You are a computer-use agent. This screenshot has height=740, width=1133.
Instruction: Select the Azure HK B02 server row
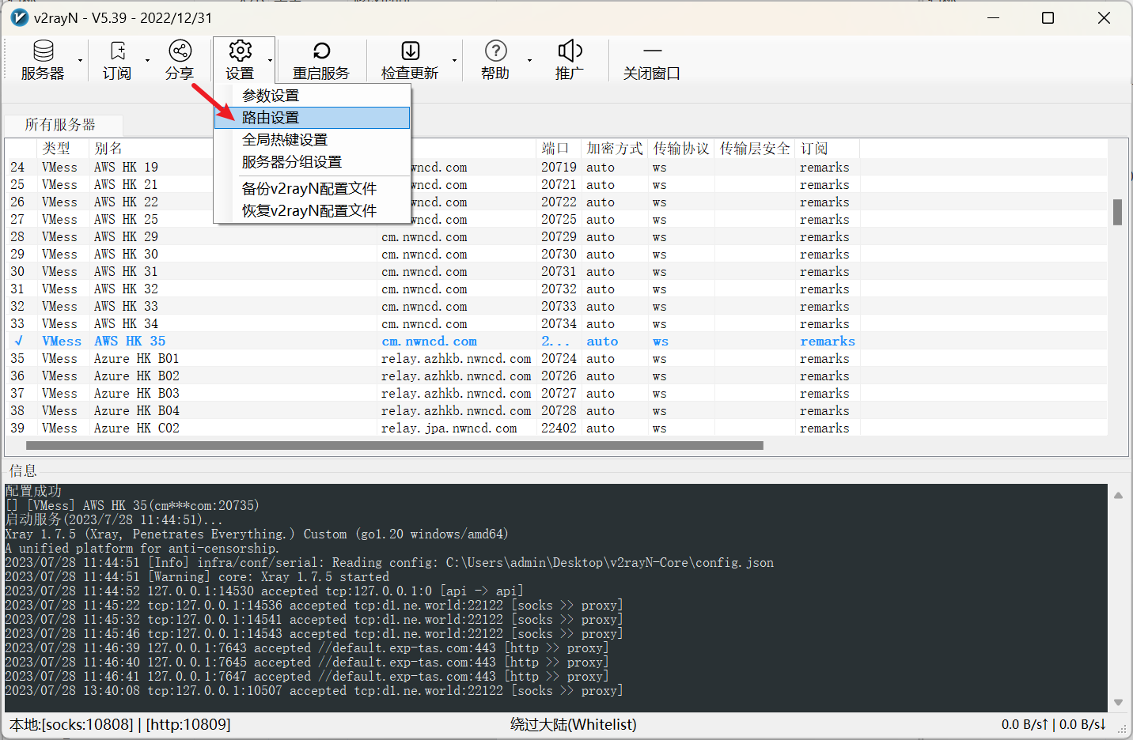pos(556,376)
